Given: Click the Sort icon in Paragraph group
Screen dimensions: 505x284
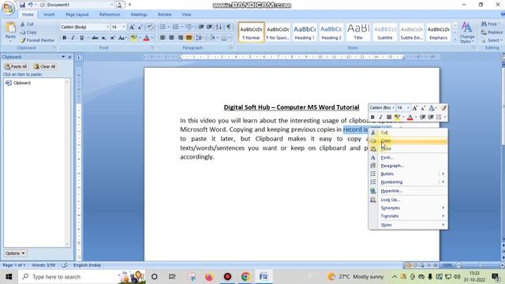Looking at the screenshot, I should (219, 27).
